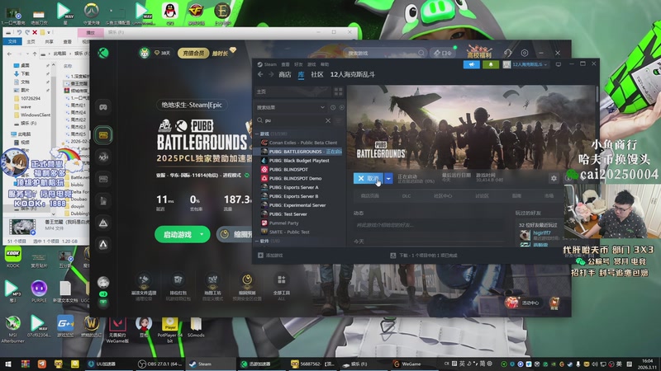Click the Steam library search field

click(x=294, y=120)
